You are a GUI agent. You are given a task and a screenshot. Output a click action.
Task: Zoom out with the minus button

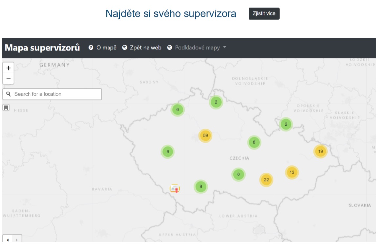pyautogui.click(x=8, y=79)
